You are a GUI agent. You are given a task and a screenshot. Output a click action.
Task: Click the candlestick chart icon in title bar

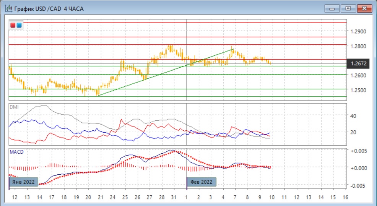(8, 8)
